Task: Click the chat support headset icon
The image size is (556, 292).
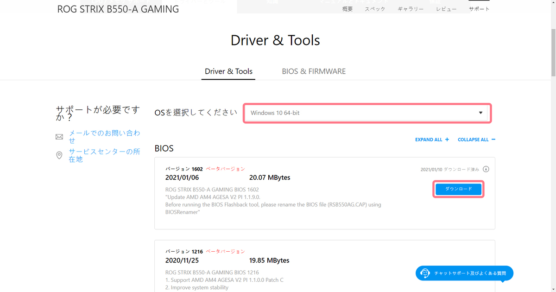Action: pyautogui.click(x=425, y=273)
